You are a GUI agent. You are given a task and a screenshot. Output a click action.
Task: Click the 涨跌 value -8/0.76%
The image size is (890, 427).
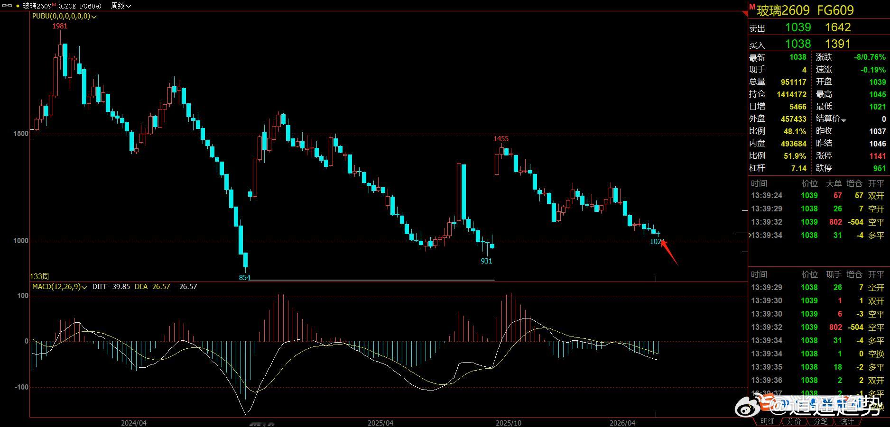[870, 57]
